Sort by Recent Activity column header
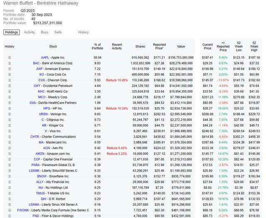The image size is (266, 218). pos(117,47)
